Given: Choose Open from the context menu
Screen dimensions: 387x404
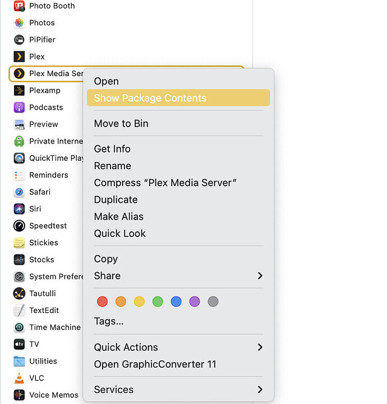Looking at the screenshot, I should 178,81.
